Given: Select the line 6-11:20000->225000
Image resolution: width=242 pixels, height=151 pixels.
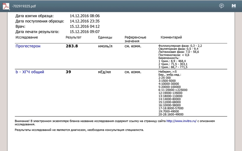Looking at the screenshot, I should (x=173, y=90).
